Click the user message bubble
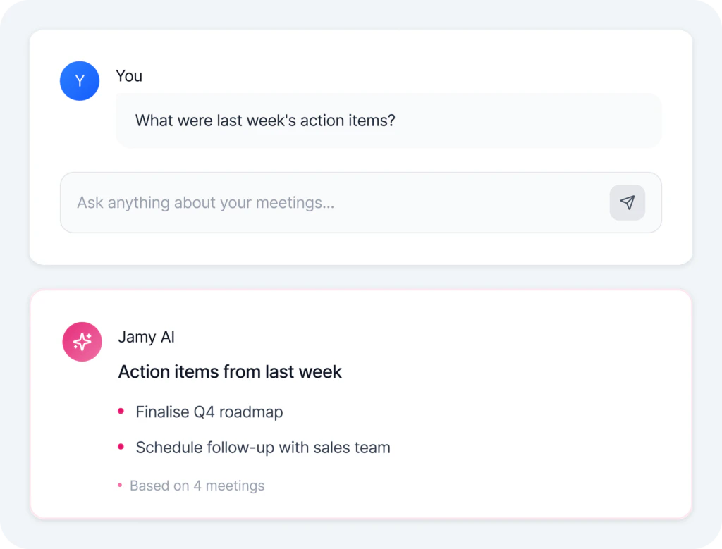Image resolution: width=722 pixels, height=549 pixels. click(x=388, y=121)
